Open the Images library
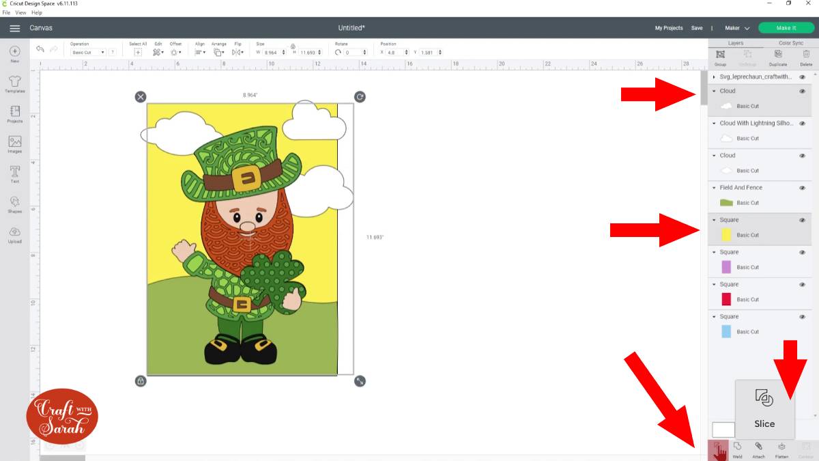This screenshot has width=819, height=461. (x=14, y=143)
